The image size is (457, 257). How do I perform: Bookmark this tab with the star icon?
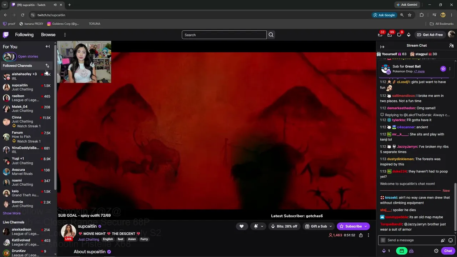pos(410,15)
